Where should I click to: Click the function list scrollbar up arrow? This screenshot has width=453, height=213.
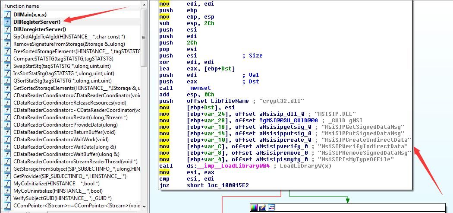(x=144, y=5)
